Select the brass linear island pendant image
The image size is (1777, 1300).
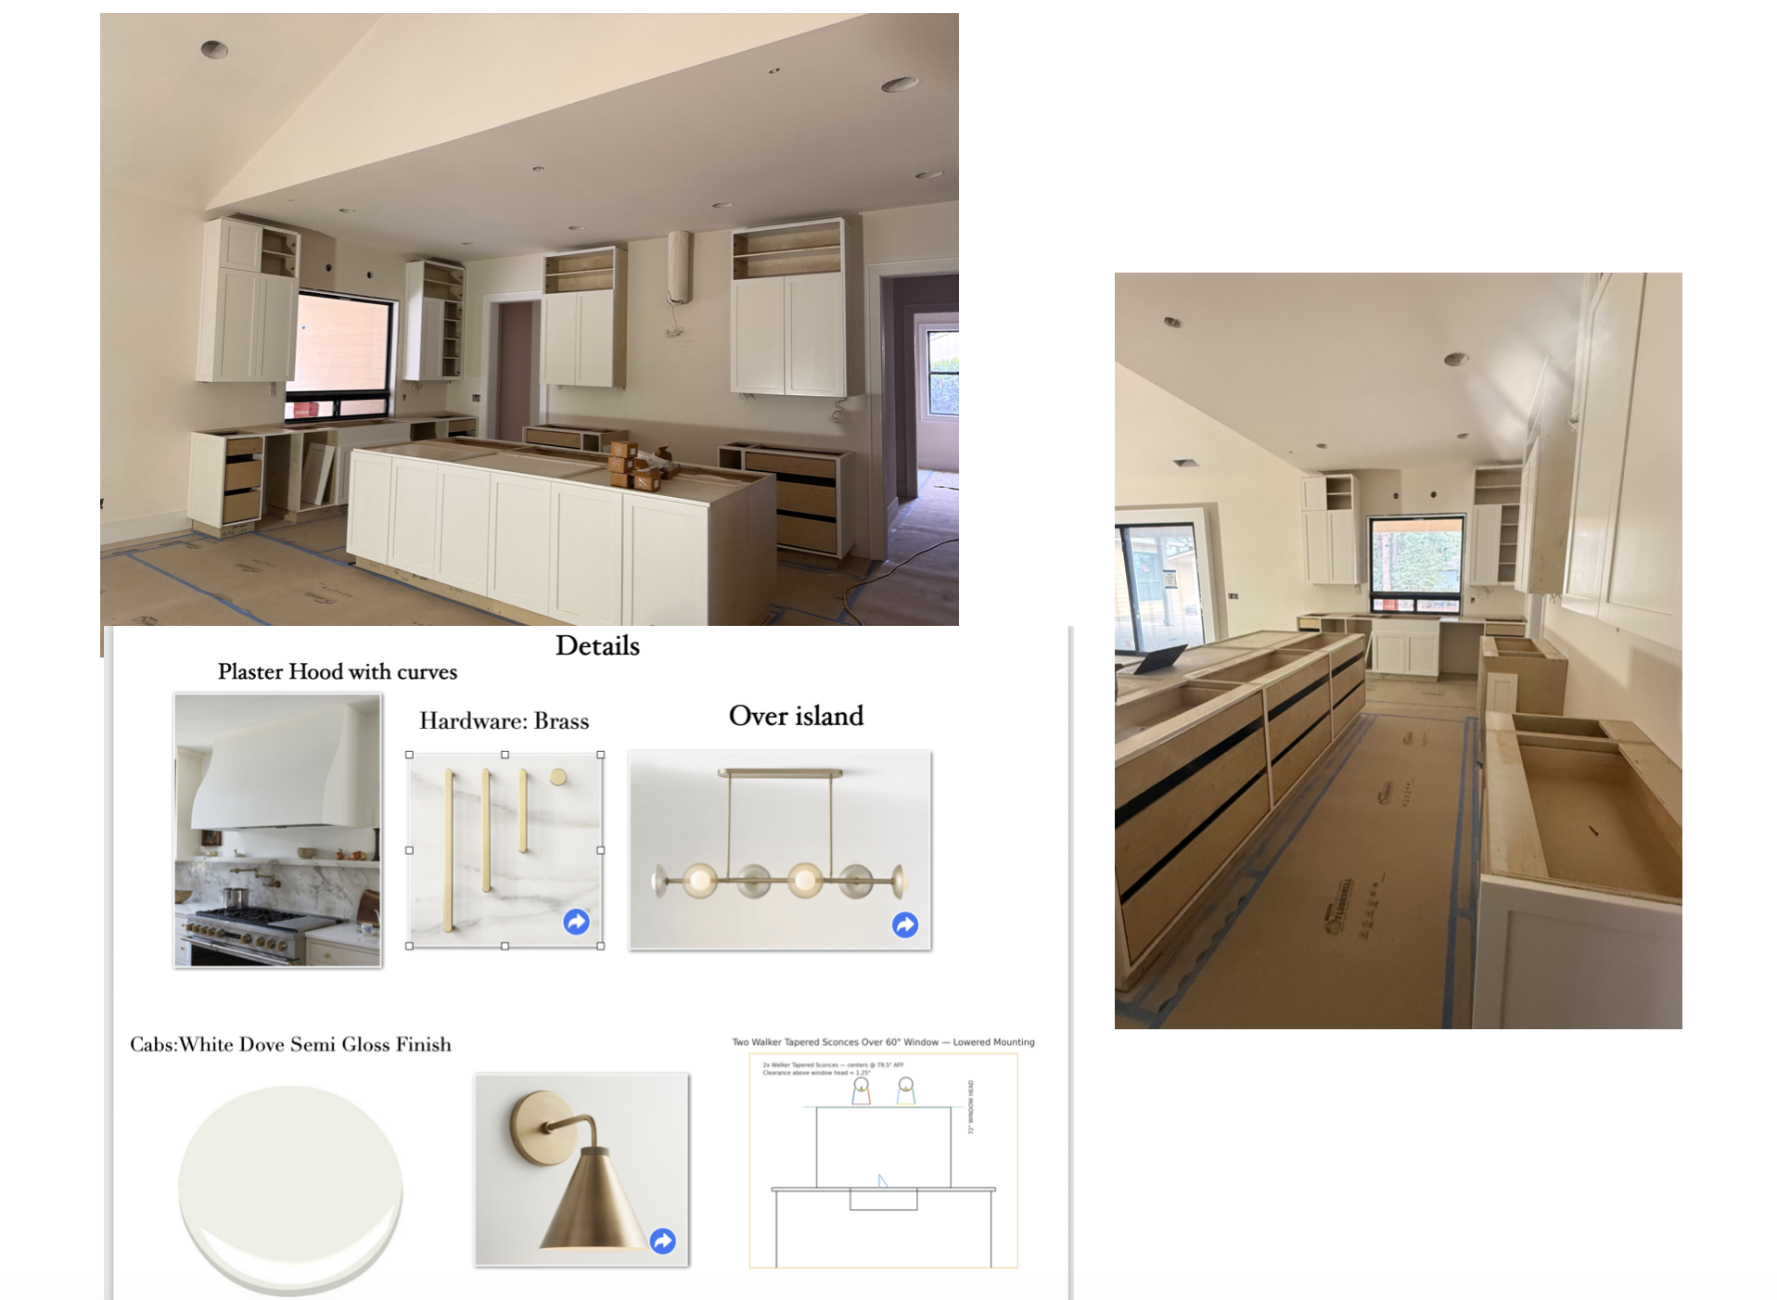[779, 848]
